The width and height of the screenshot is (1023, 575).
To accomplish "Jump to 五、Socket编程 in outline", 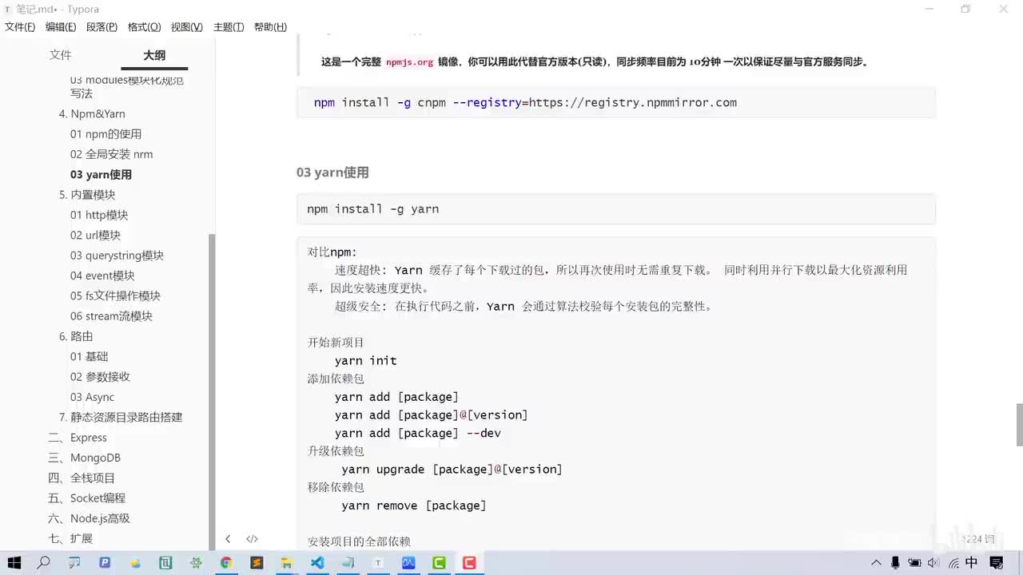I will [x=86, y=498].
